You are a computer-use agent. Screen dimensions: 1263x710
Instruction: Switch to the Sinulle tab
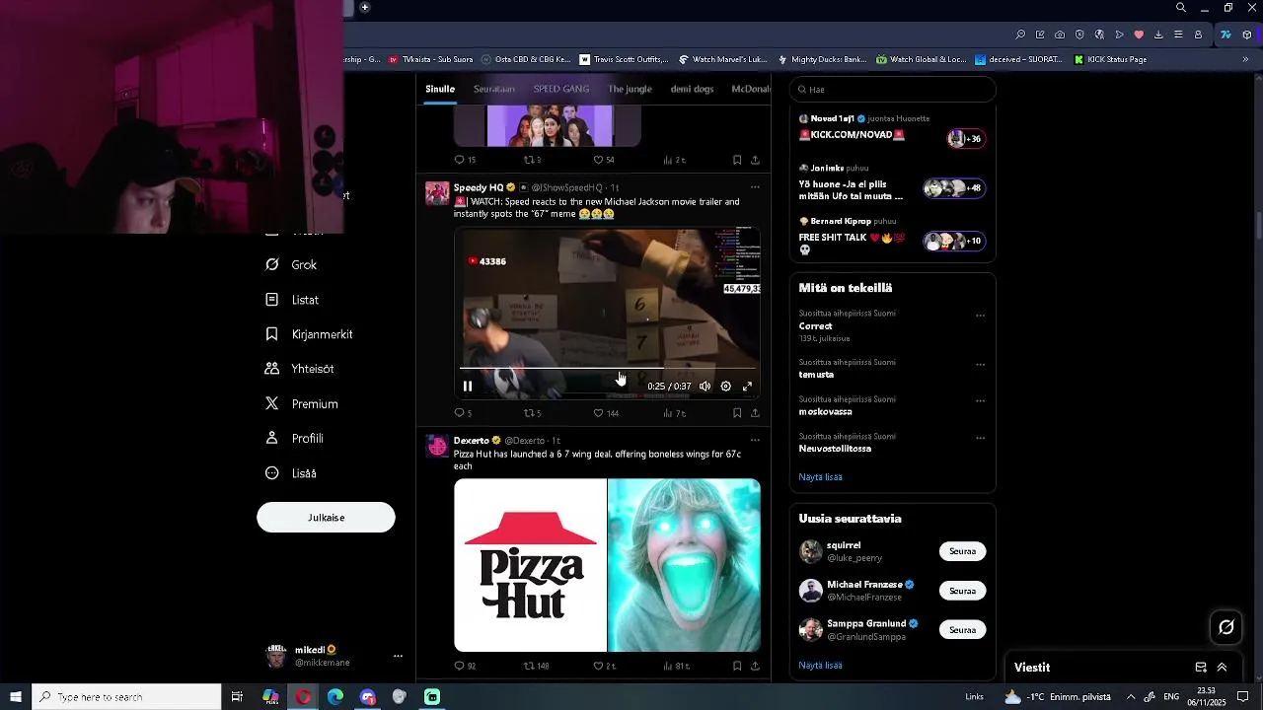[440, 89]
